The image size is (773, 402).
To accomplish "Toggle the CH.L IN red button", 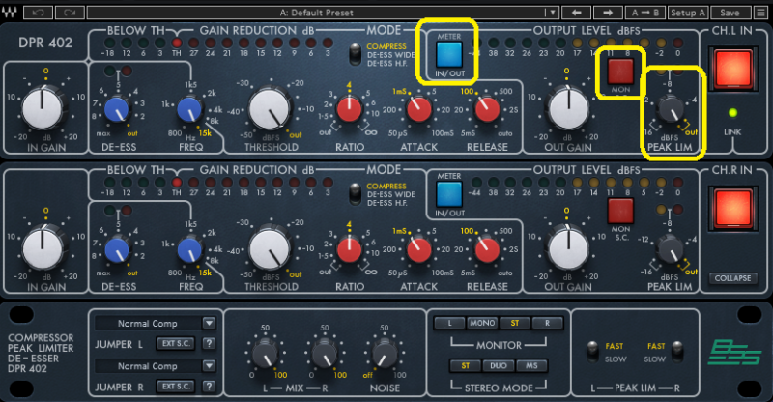I will click(x=733, y=72).
